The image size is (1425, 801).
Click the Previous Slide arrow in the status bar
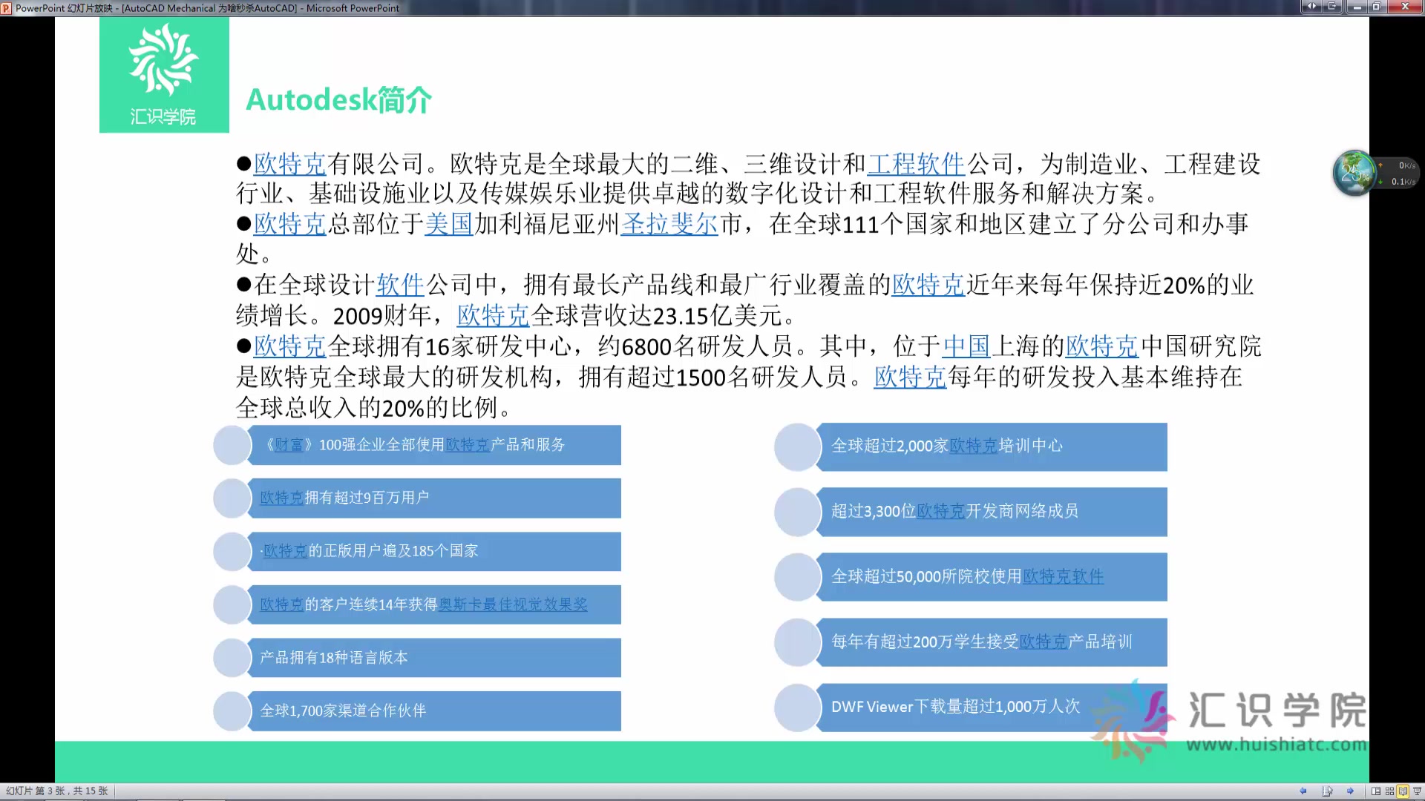(x=1303, y=791)
